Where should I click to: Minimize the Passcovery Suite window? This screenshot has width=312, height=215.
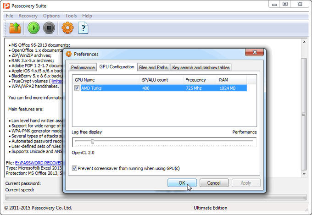coord(274,5)
